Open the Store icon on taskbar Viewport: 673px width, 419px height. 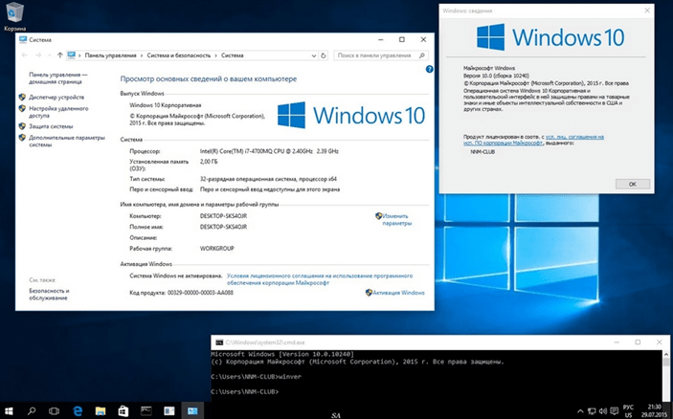click(123, 410)
